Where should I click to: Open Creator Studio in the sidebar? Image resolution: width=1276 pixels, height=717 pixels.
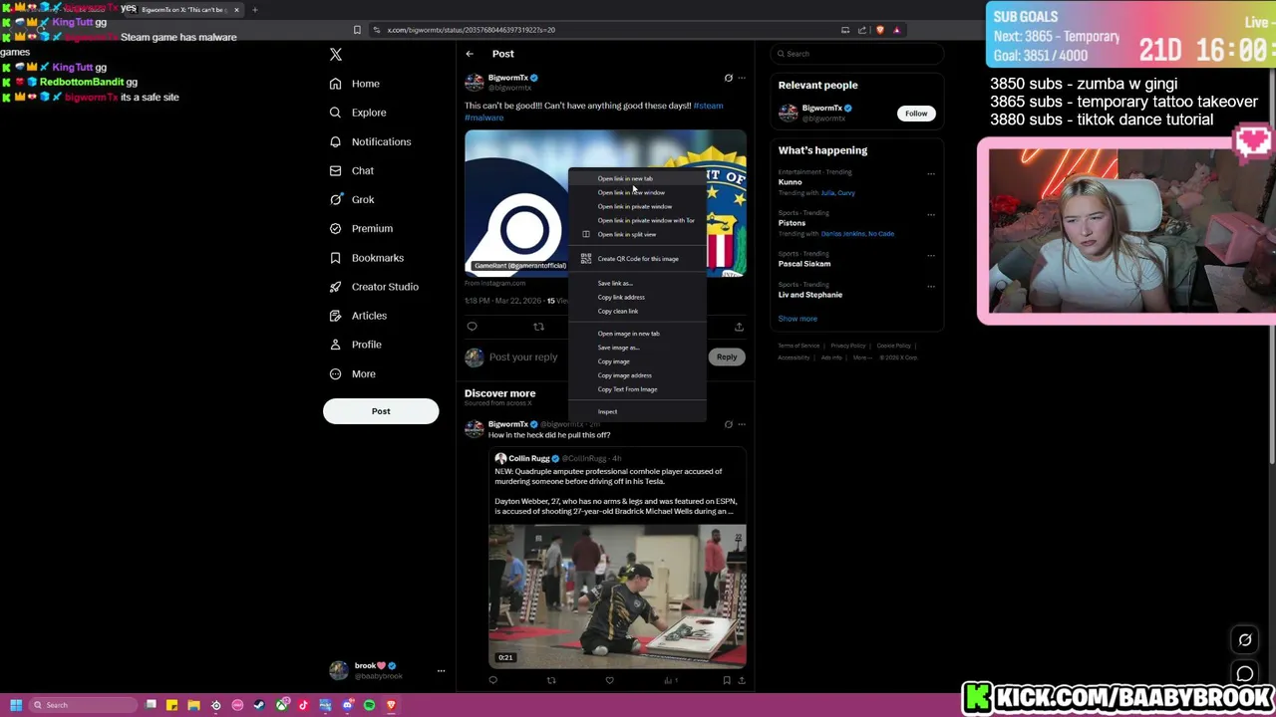(373, 287)
